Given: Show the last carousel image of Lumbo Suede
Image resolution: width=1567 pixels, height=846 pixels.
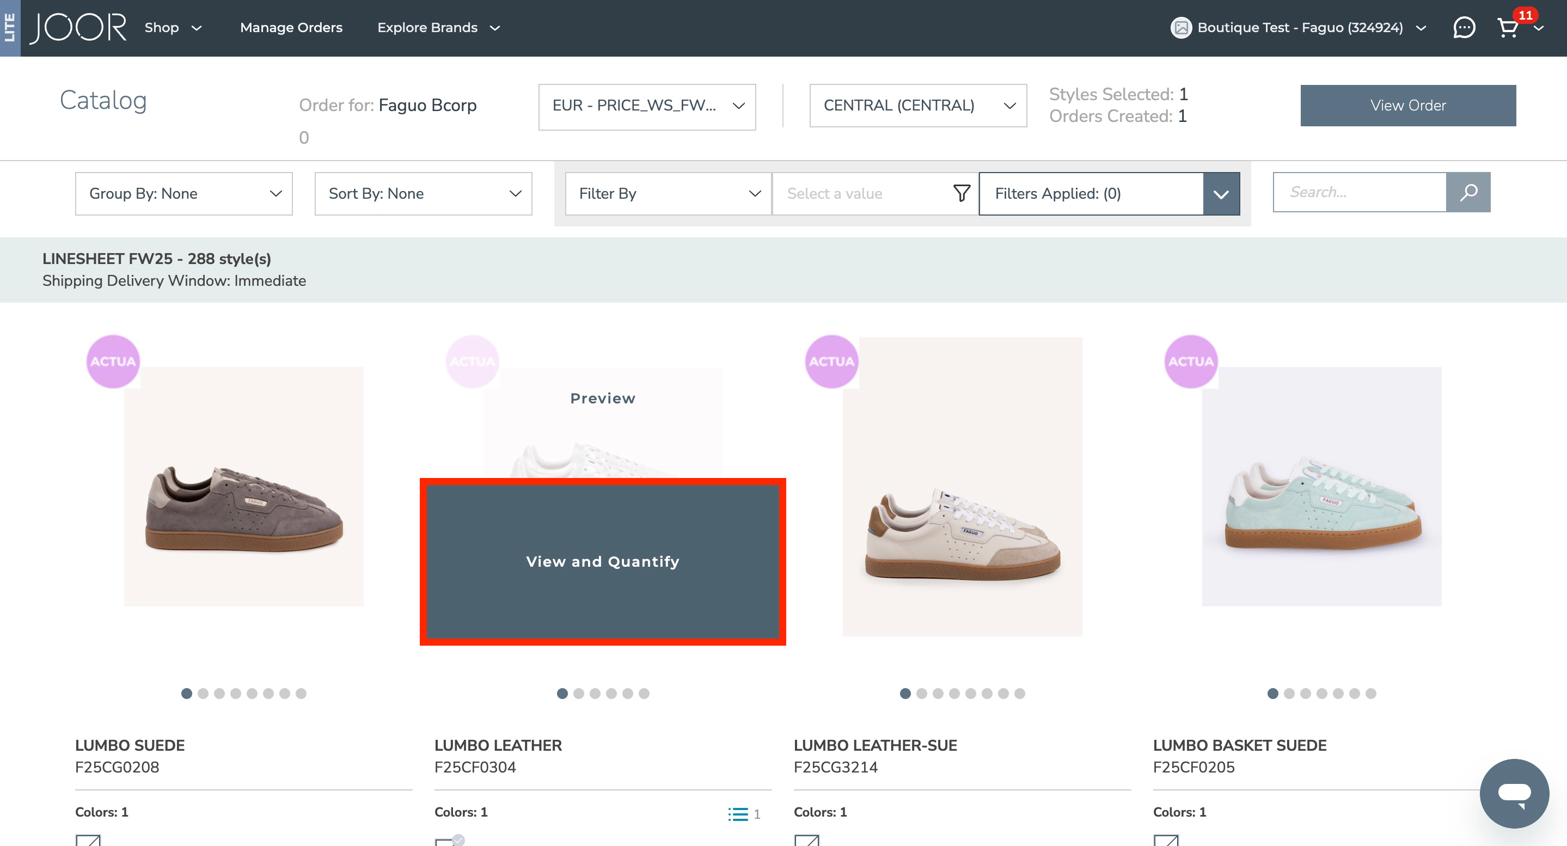Looking at the screenshot, I should [301, 694].
